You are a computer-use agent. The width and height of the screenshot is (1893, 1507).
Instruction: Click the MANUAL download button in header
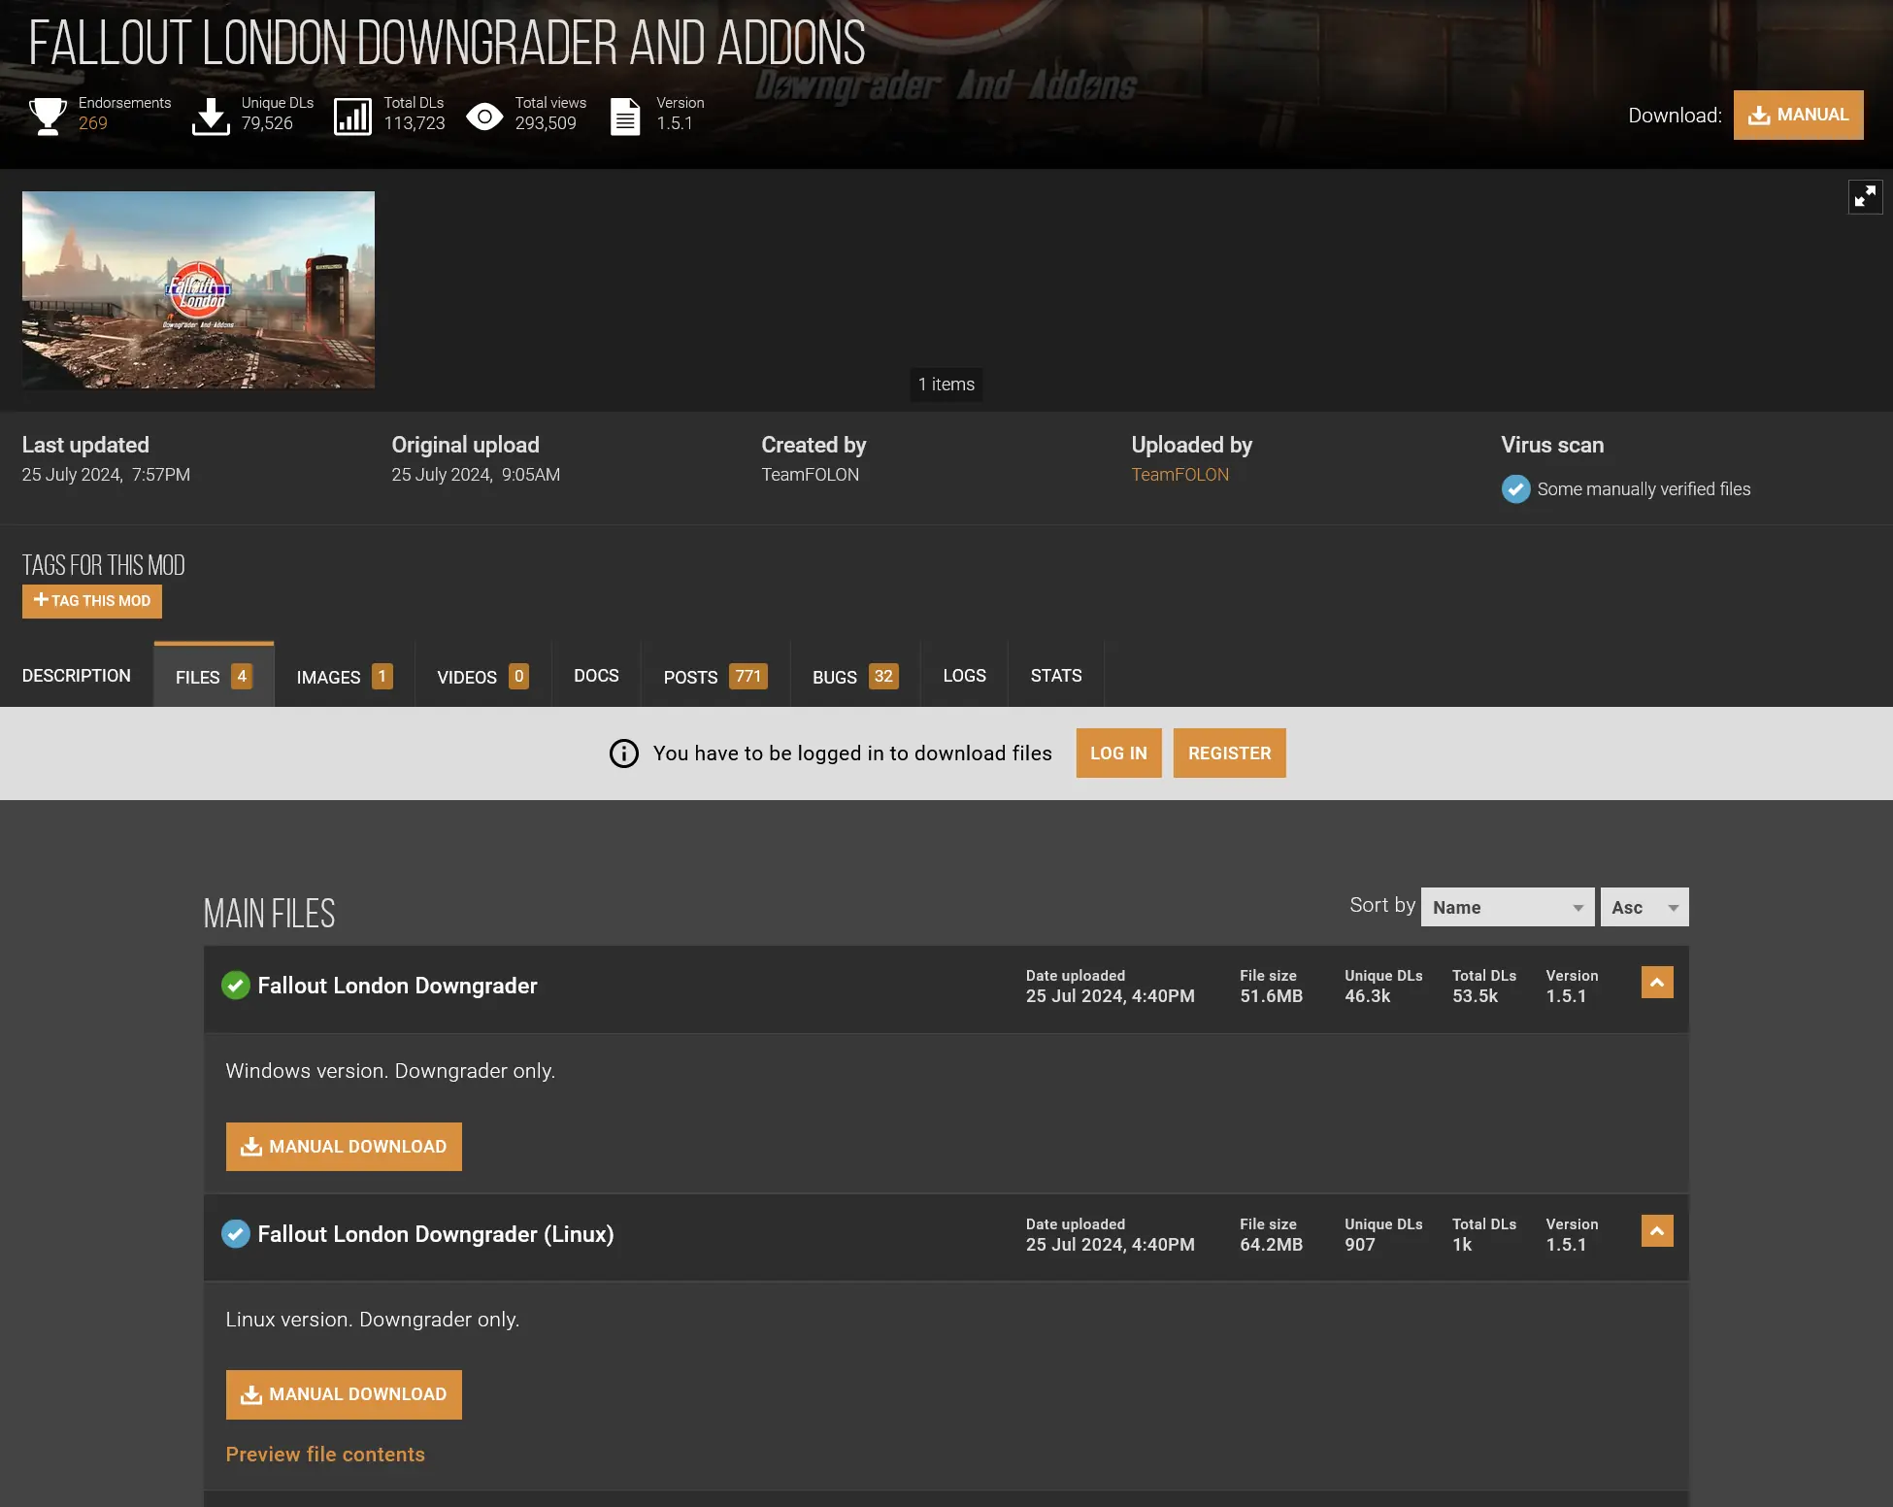1798,115
